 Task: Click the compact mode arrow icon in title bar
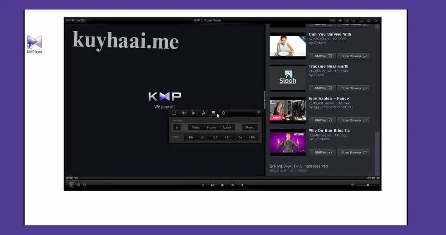click(x=354, y=20)
